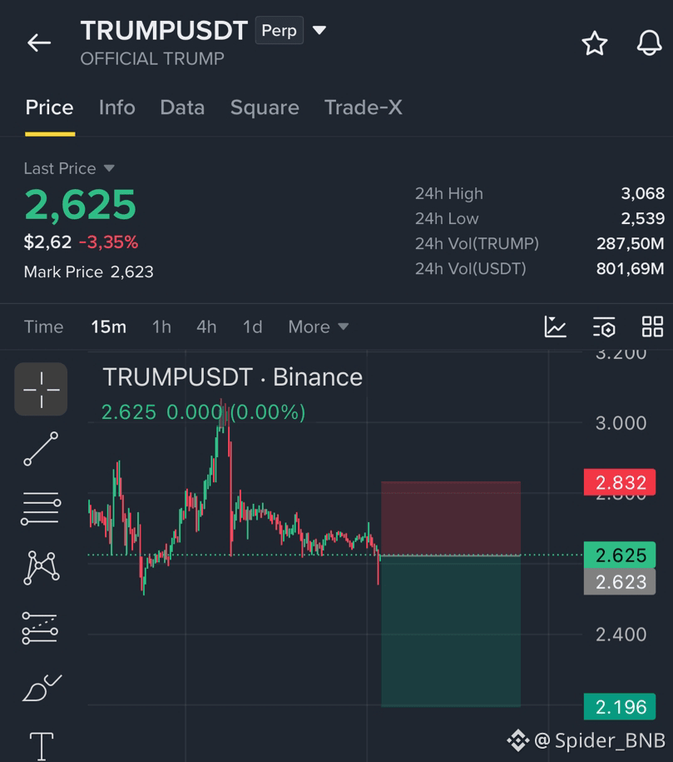Open price alerts via bell icon
Viewport: 673px width, 762px height.
click(x=649, y=42)
